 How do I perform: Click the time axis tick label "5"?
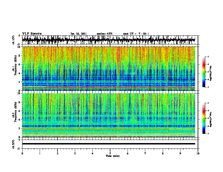point(110,153)
